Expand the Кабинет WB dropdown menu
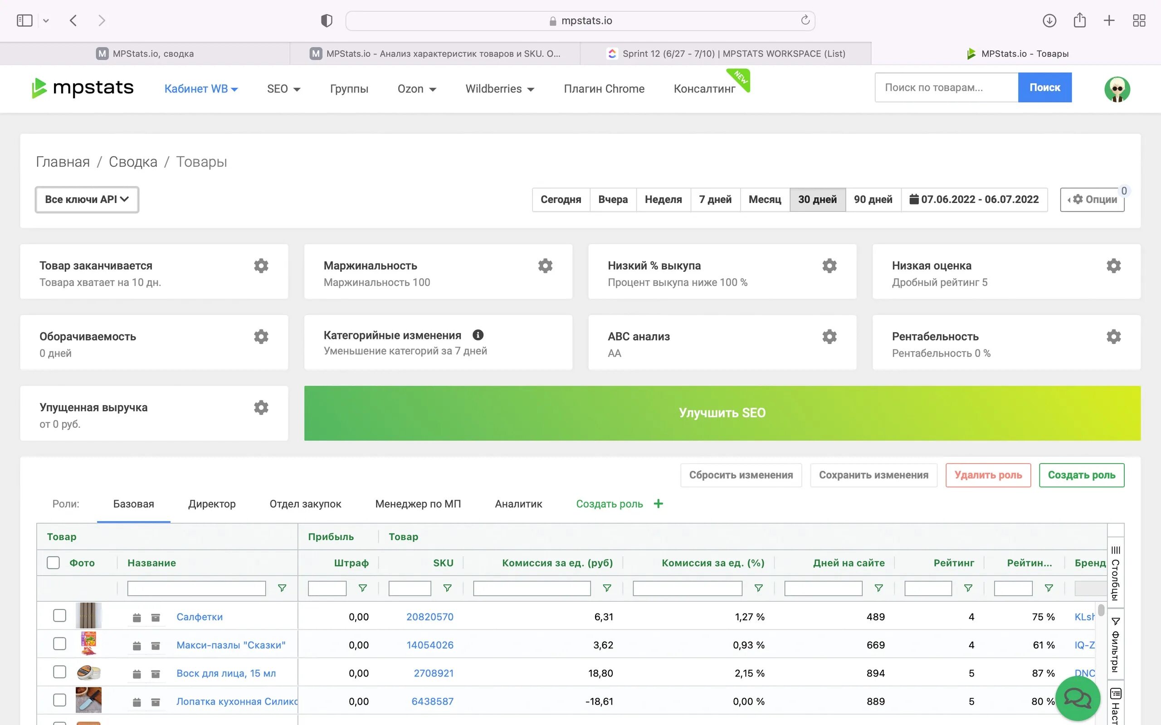Viewport: 1161px width, 725px height. (x=200, y=89)
